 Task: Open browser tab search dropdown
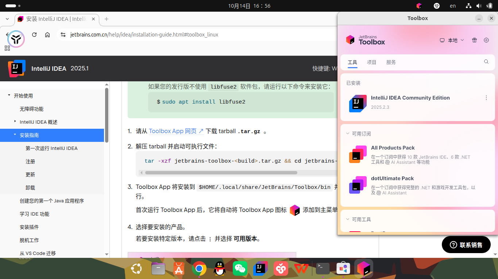point(7,19)
